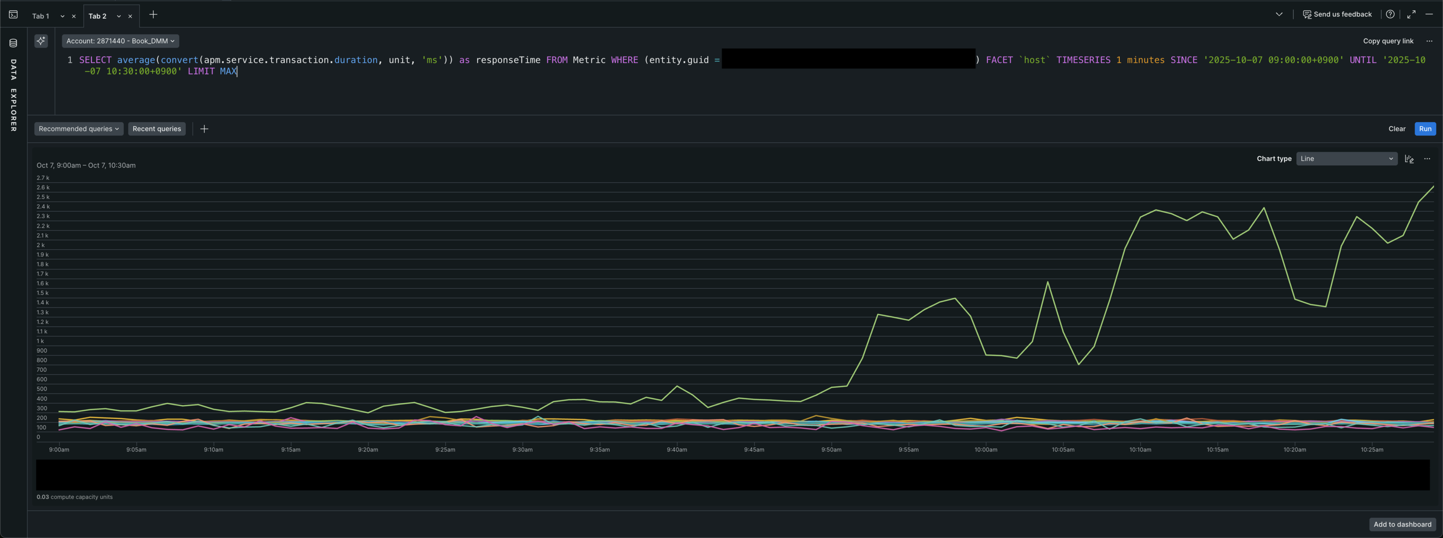The image size is (1443, 538).
Task: Switch to Tab 1
Action: pos(40,16)
